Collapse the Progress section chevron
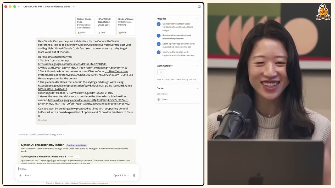The width and height of the screenshot is (335, 188). [x=197, y=19]
